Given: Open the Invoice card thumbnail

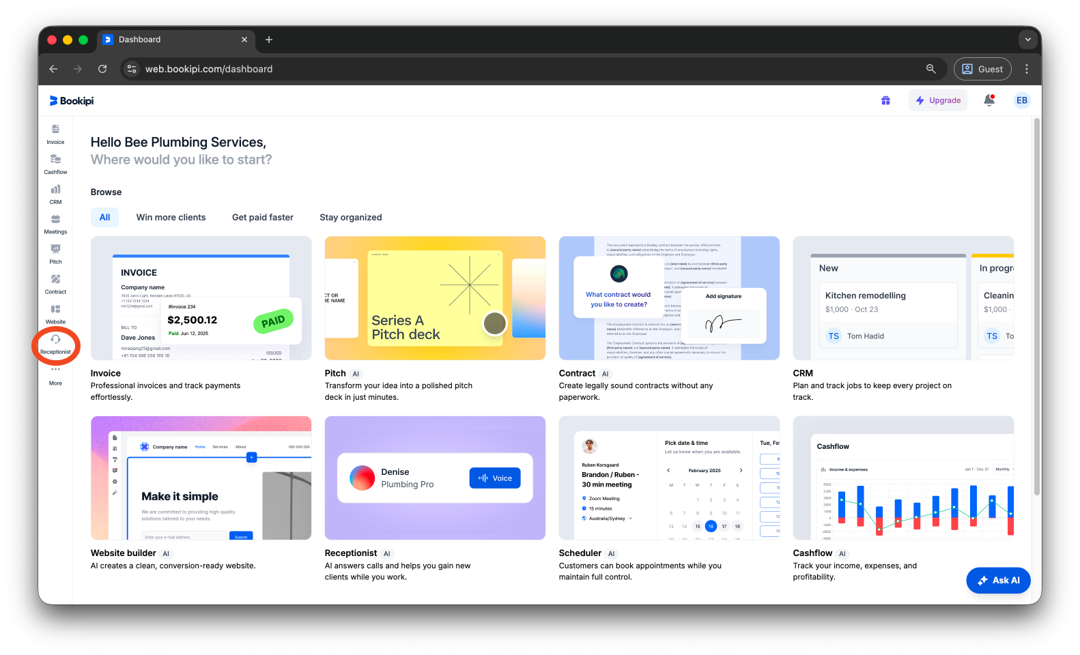Looking at the screenshot, I should 201,298.
